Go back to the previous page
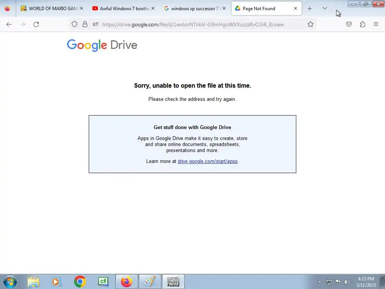The image size is (385, 289). point(9,24)
